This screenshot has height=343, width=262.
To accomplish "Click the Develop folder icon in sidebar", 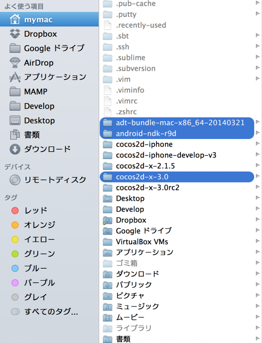I will pyautogui.click(x=15, y=106).
